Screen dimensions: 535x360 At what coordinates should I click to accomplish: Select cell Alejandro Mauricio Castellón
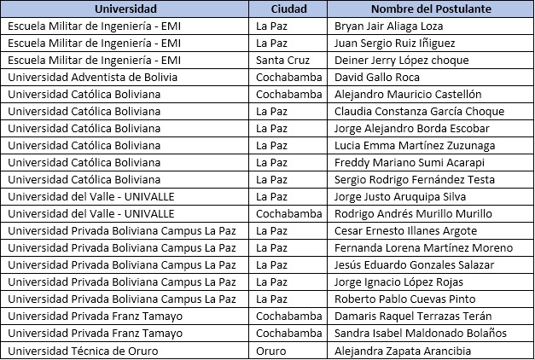[x=431, y=95]
